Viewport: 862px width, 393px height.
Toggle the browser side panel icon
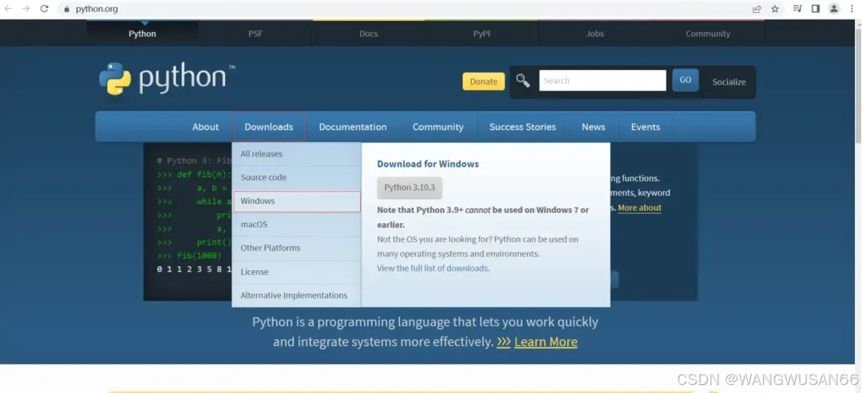click(x=816, y=9)
